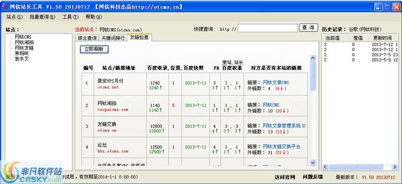
Task: Open the 网钛友链交换平台 link
Action: [x=281, y=147]
